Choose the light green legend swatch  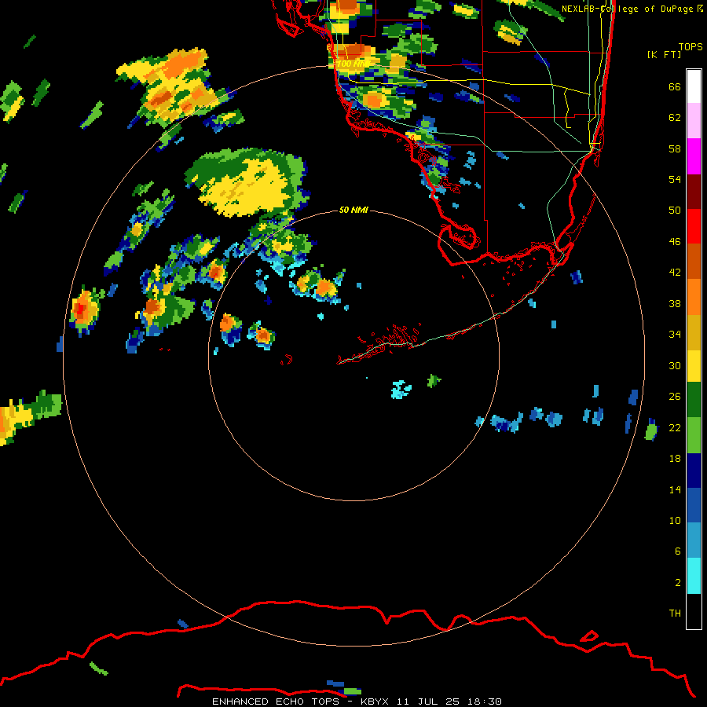694,435
